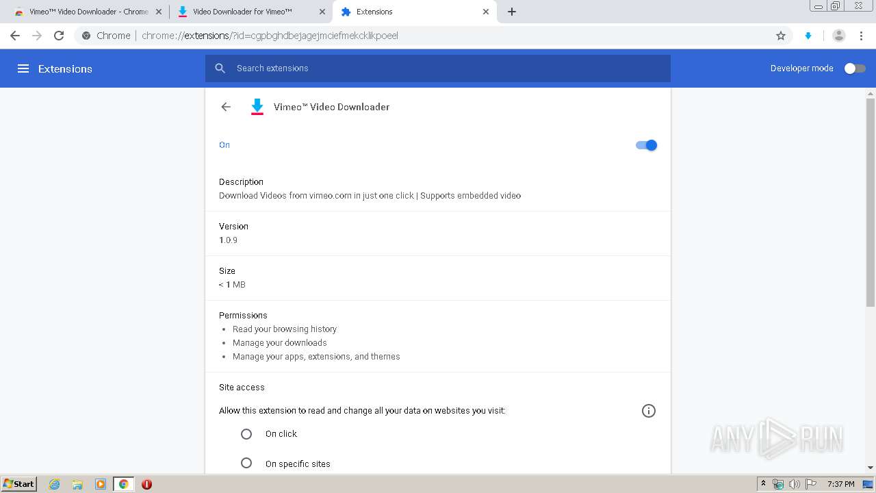Show hidden system tray icons

763,484
